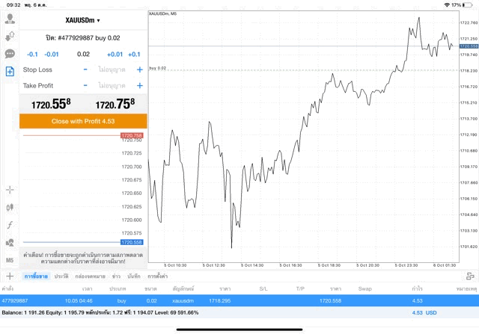Open the candlestick chart type icon
479x334 pixels.
point(10,207)
